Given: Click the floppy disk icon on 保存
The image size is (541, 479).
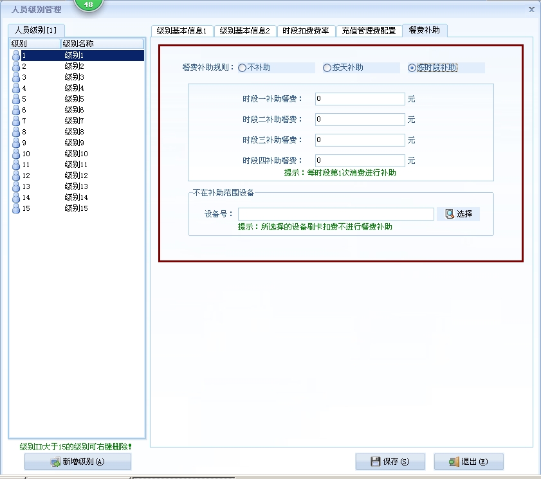Looking at the screenshot, I should pyautogui.click(x=376, y=462).
